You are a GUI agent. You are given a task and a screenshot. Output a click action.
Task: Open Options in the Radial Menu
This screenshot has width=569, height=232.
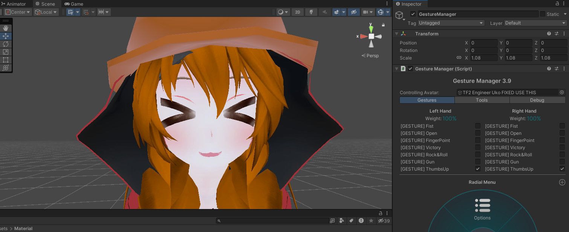(482, 209)
